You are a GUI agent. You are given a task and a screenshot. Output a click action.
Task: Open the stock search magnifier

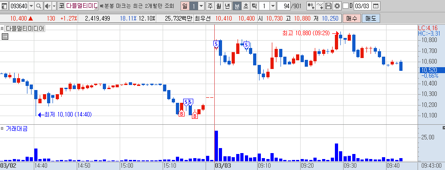pos(39,5)
